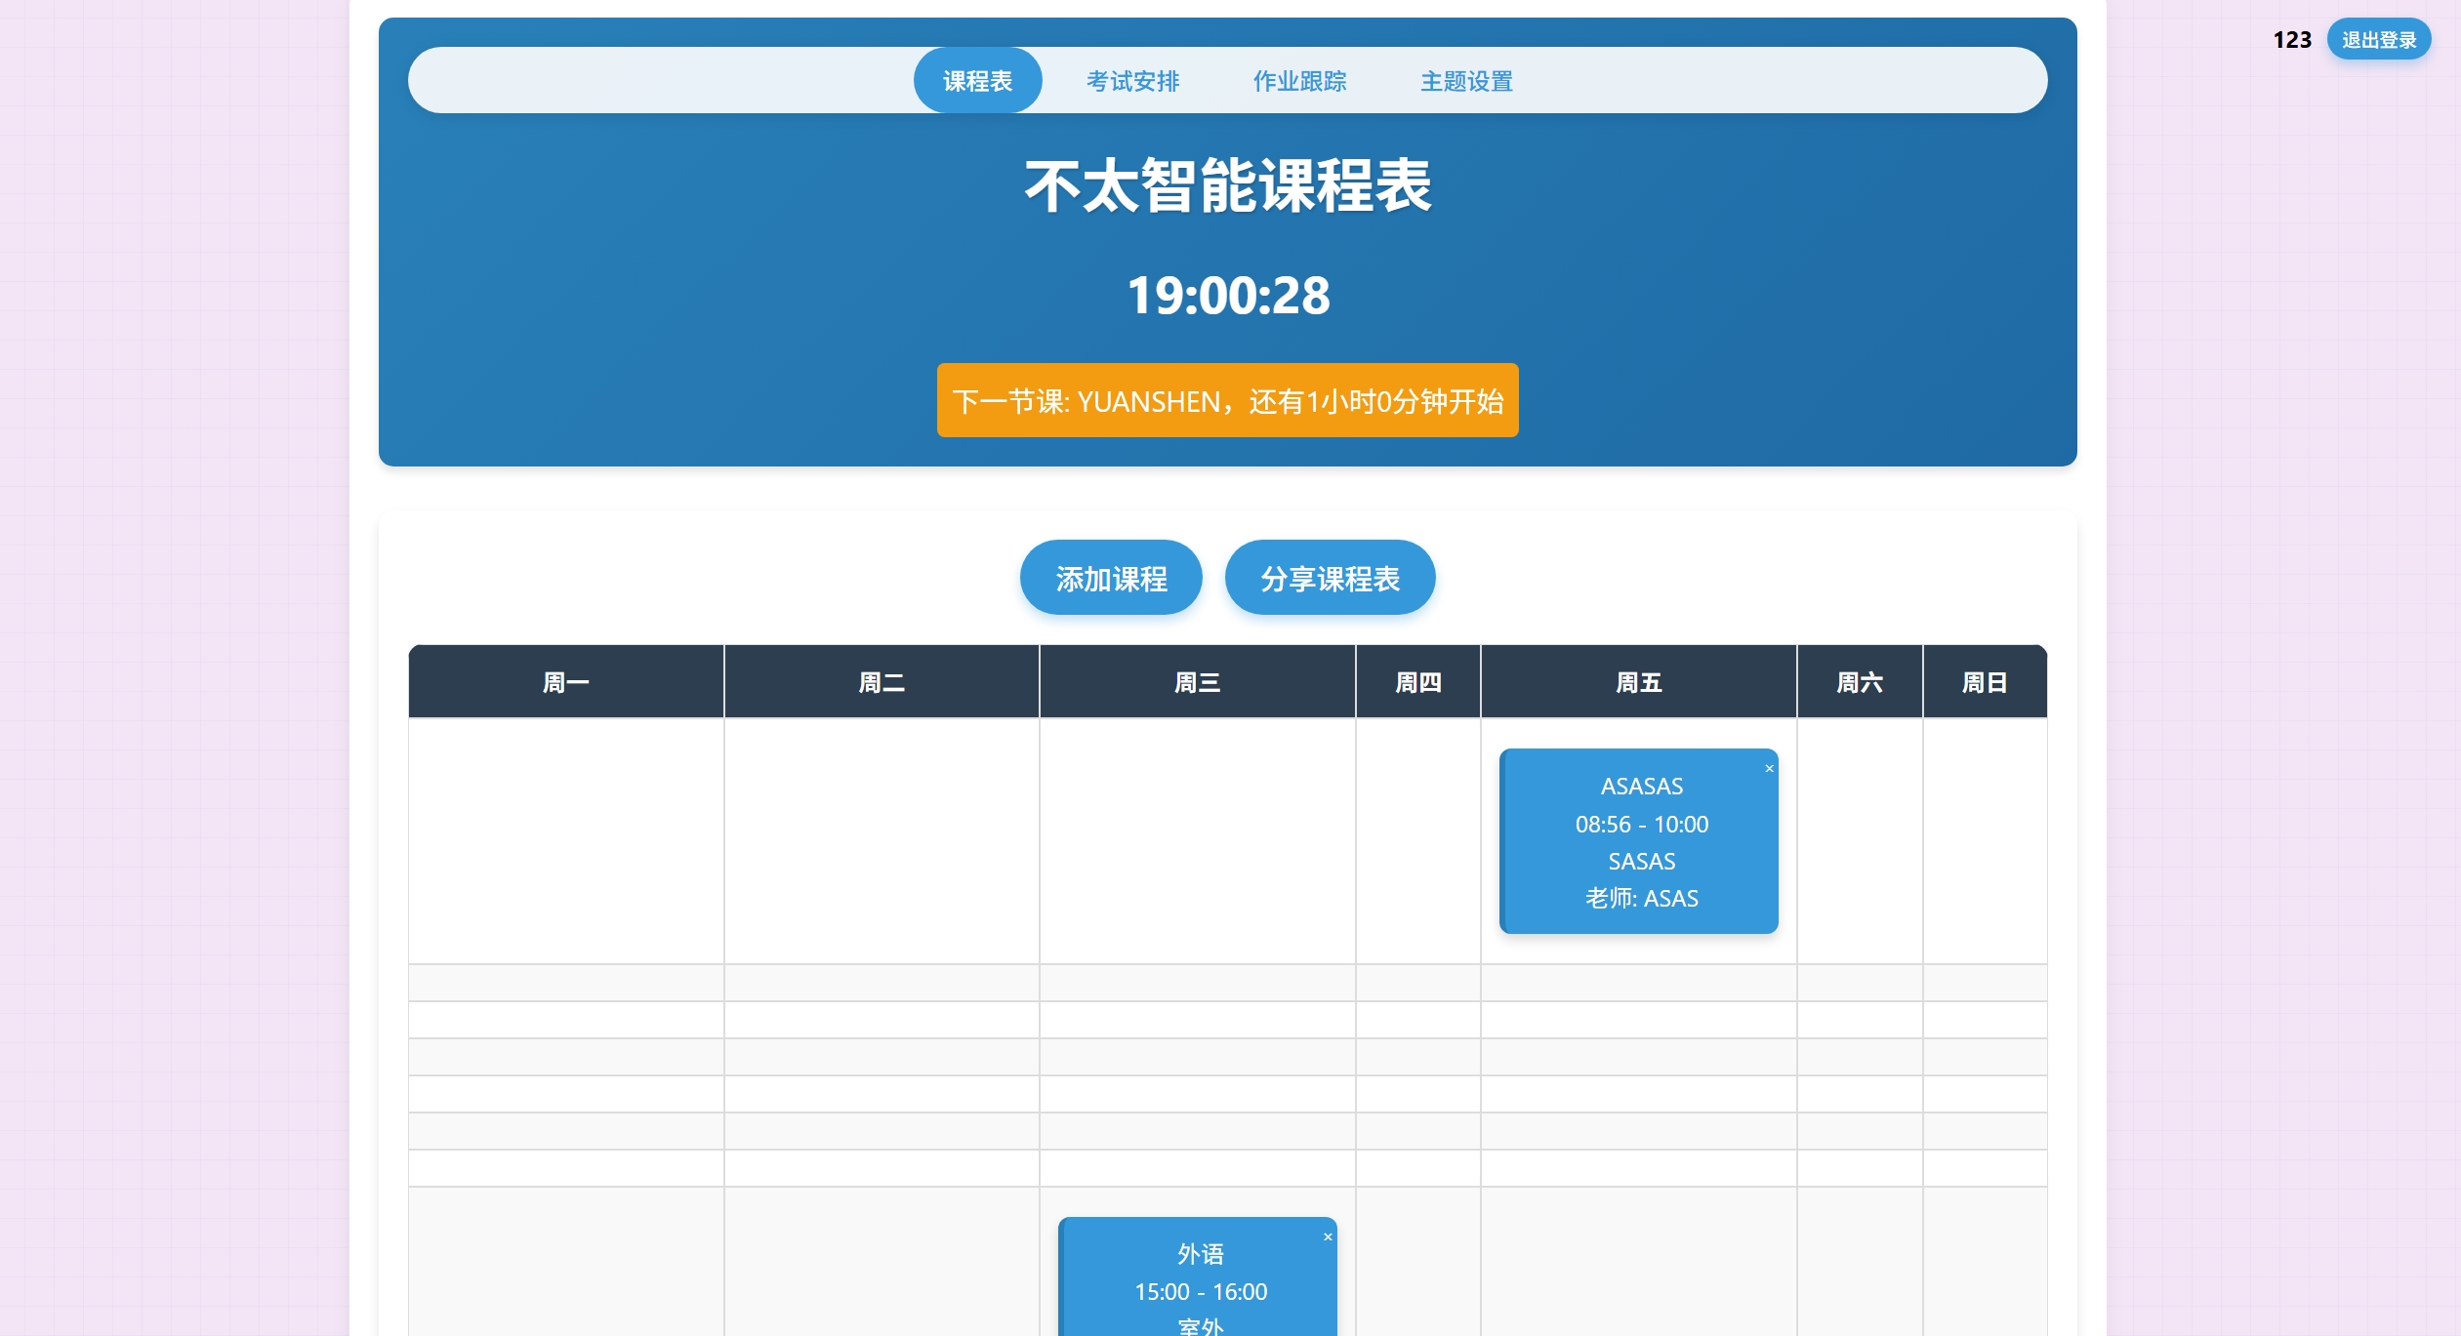The width and height of the screenshot is (2461, 1336).
Task: Click the 分享课程表 button
Action: pyautogui.click(x=1330, y=579)
